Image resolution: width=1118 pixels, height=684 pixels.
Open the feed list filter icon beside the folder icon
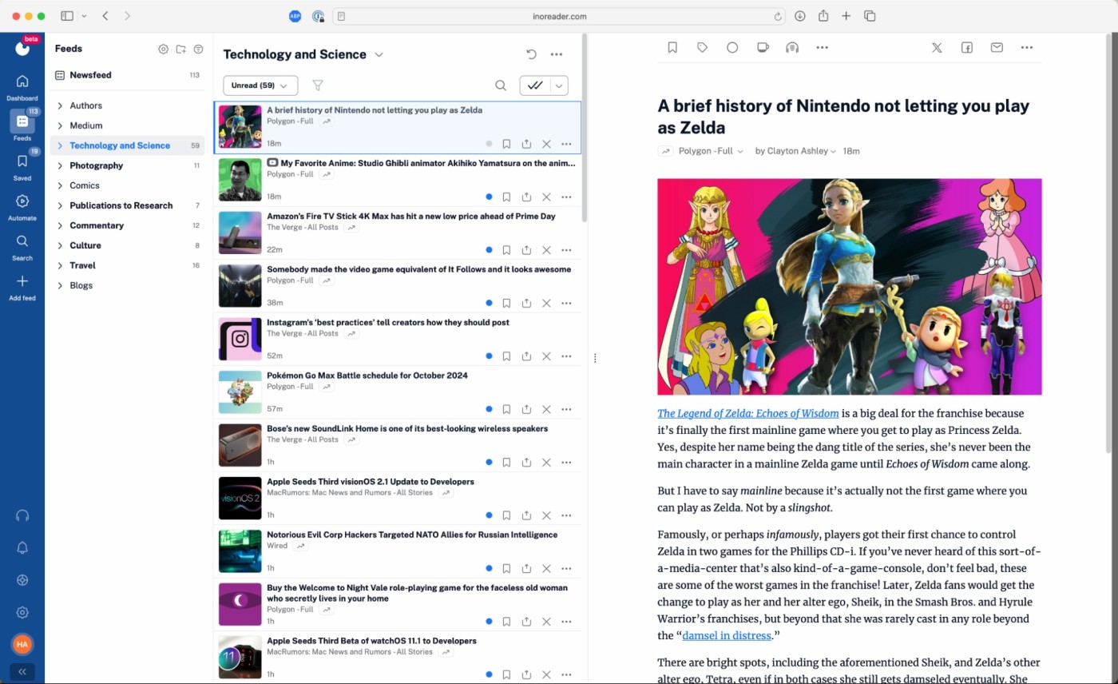198,49
